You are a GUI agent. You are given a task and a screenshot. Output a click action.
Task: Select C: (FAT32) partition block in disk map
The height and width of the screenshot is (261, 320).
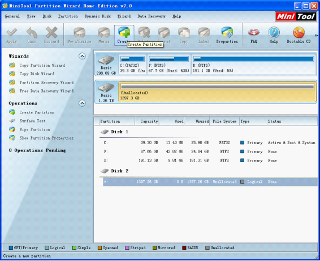coord(132,64)
